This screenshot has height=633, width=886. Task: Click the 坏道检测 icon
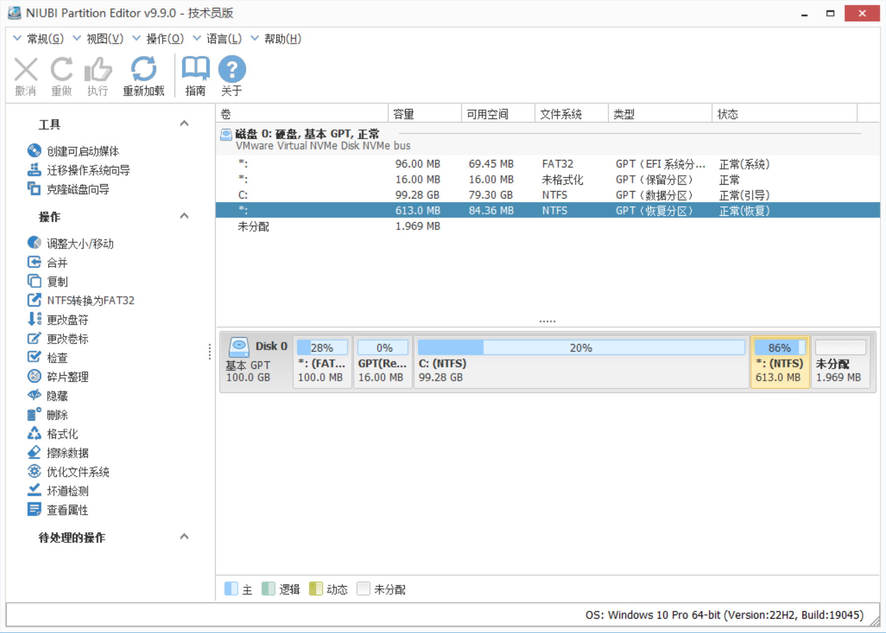click(34, 490)
